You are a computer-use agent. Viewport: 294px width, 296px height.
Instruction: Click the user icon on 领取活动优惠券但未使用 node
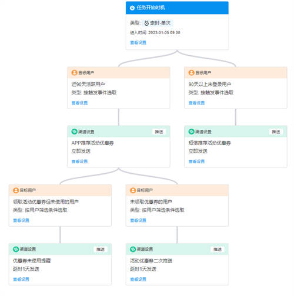click(x=16, y=190)
